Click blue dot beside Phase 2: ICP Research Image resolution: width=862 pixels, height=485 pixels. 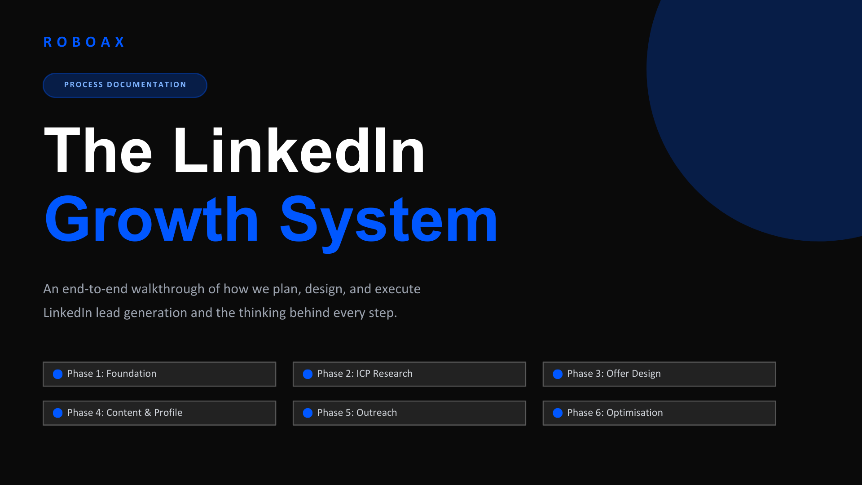click(x=308, y=374)
